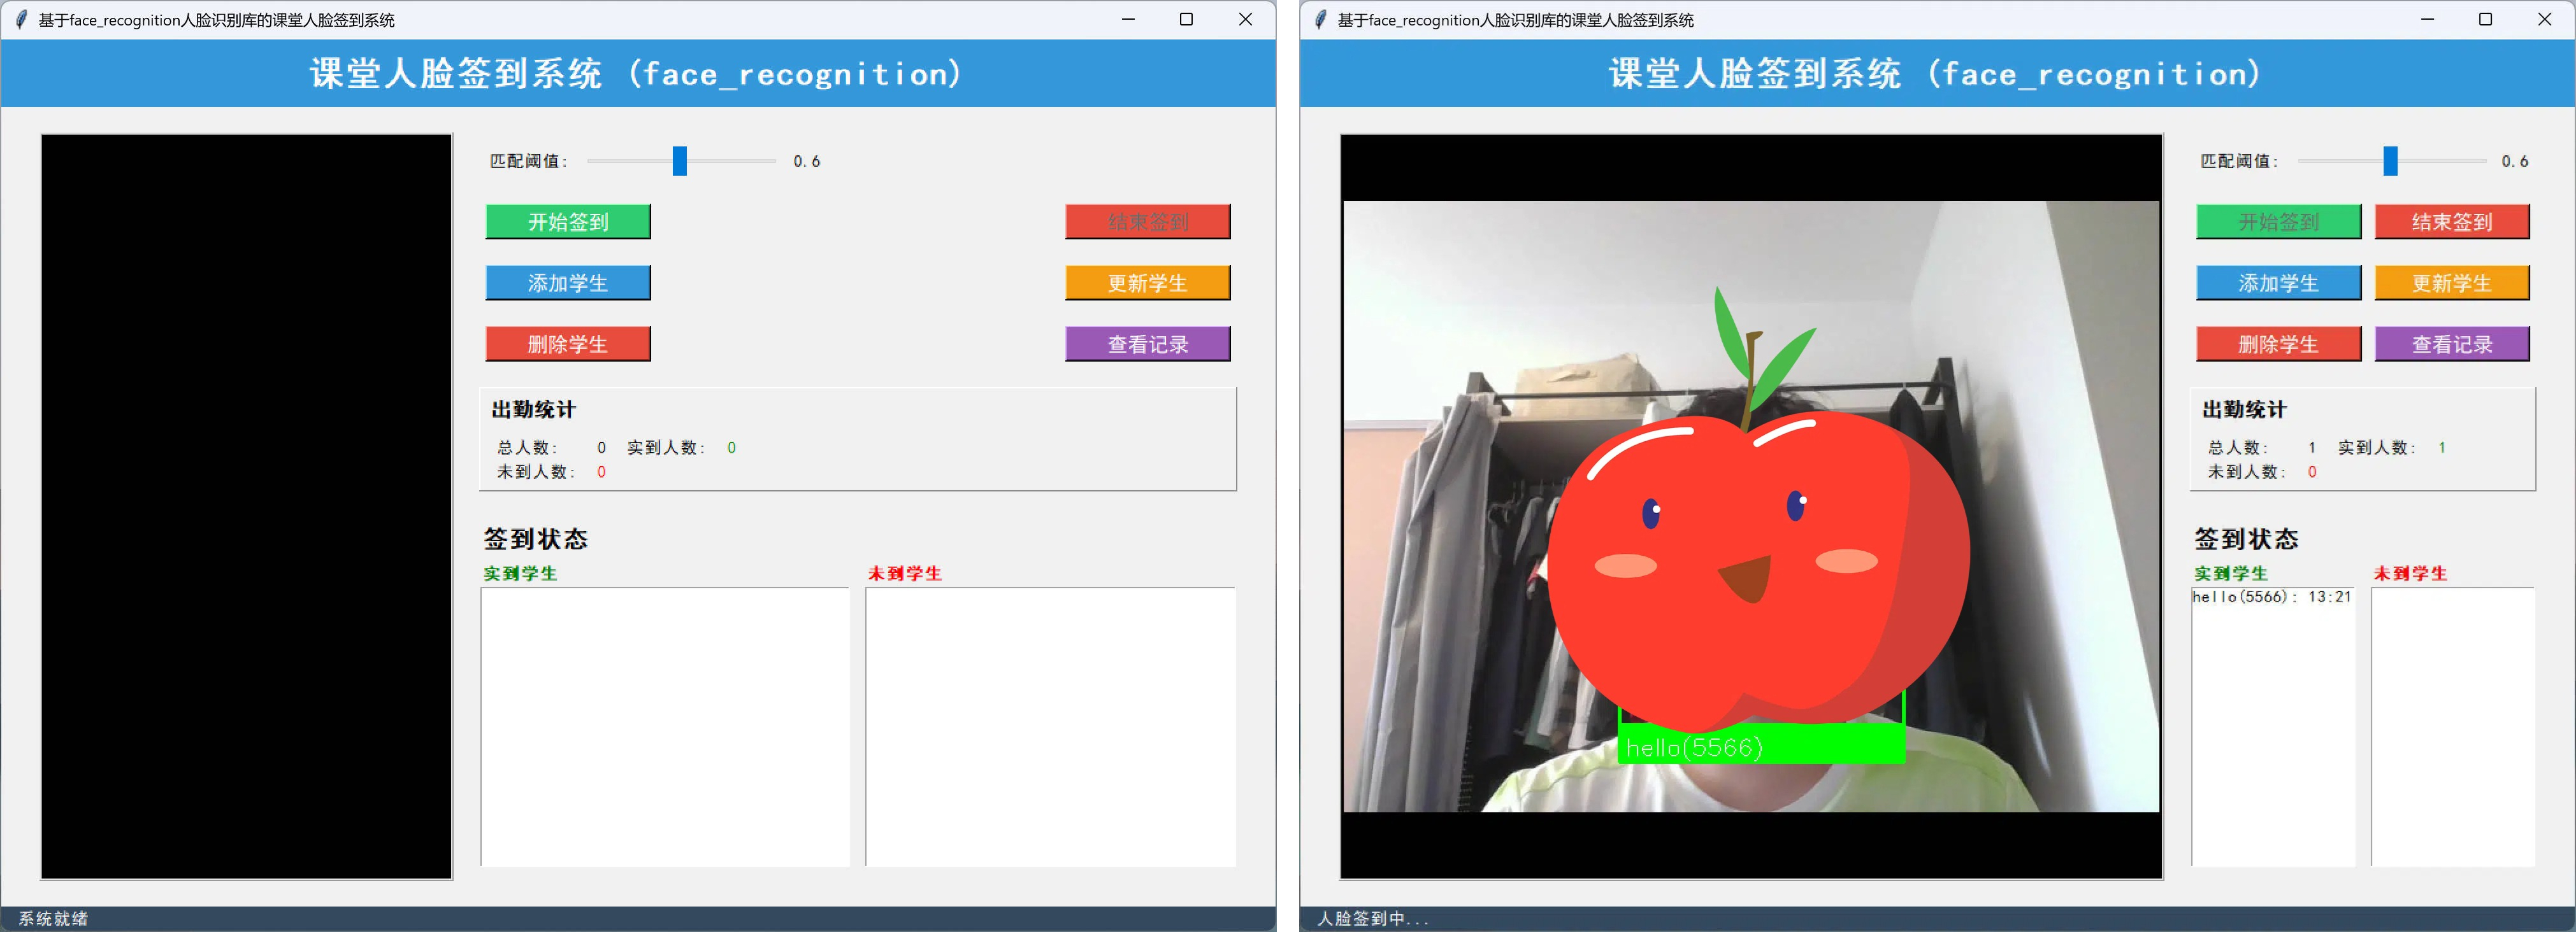The image size is (2576, 932).
Task: Click 未到人数 label in right window
Action: [2246, 472]
